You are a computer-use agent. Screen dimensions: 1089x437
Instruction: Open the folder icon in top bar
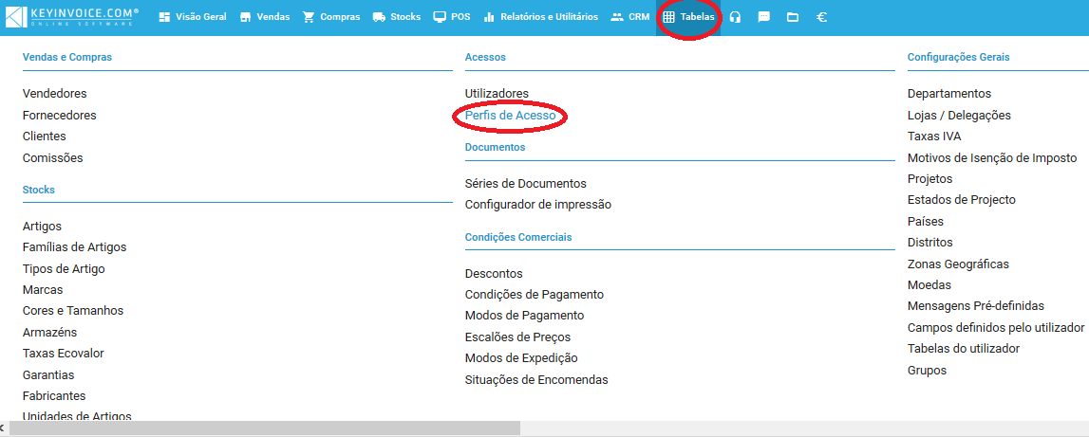[793, 17]
